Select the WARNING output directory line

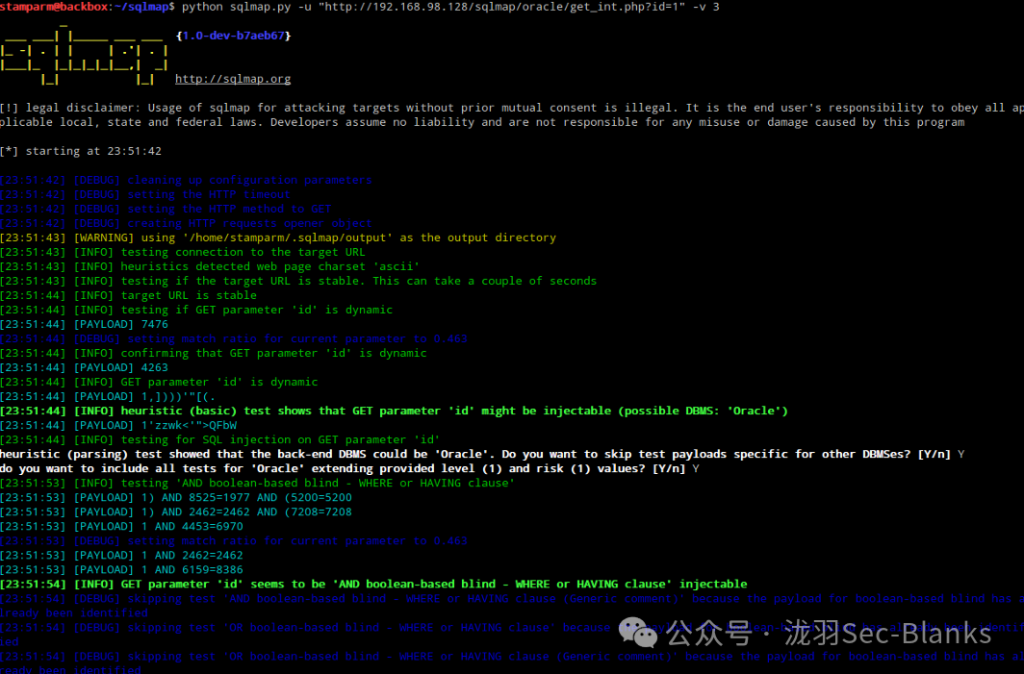click(x=277, y=237)
